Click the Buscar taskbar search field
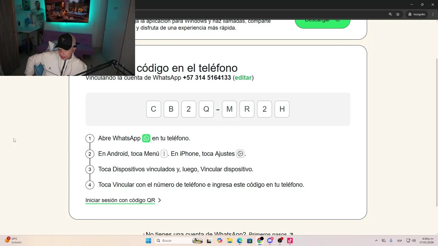 (179, 241)
